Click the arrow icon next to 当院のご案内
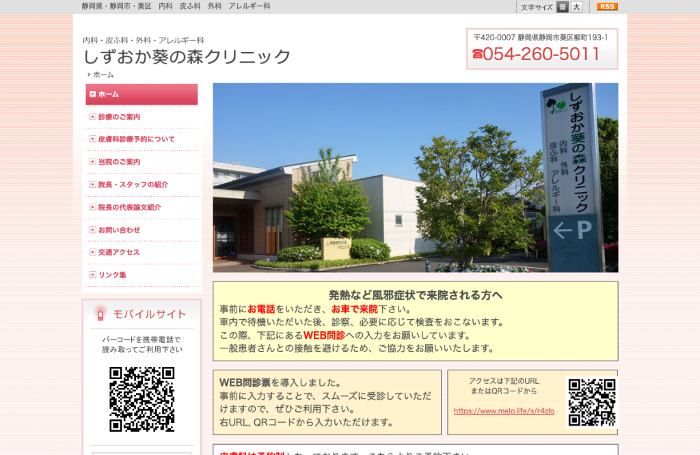700x455 pixels. [92, 161]
